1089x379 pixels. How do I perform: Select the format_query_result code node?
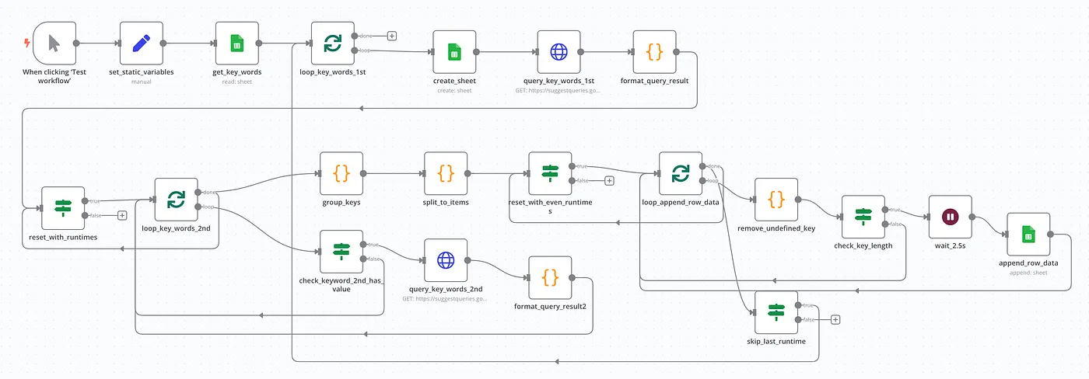[x=655, y=52]
